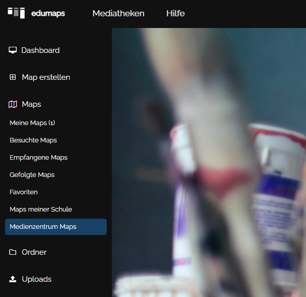
Task: Open Besuchte Maps list
Action: [33, 140]
